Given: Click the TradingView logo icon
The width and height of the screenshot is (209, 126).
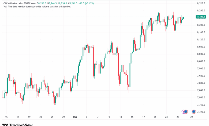Looking at the screenshot, I should click(5, 125).
